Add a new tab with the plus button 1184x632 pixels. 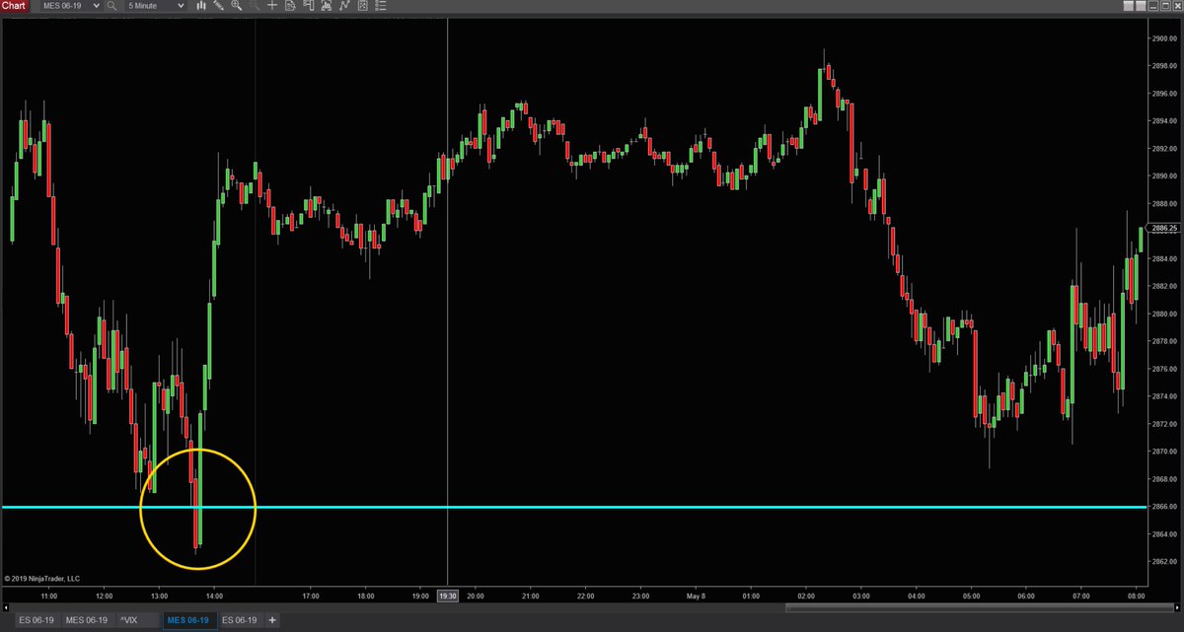click(272, 620)
